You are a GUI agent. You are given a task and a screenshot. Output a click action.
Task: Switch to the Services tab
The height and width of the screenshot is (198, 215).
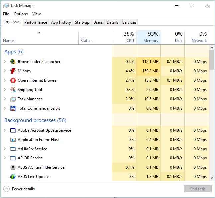tap(129, 22)
